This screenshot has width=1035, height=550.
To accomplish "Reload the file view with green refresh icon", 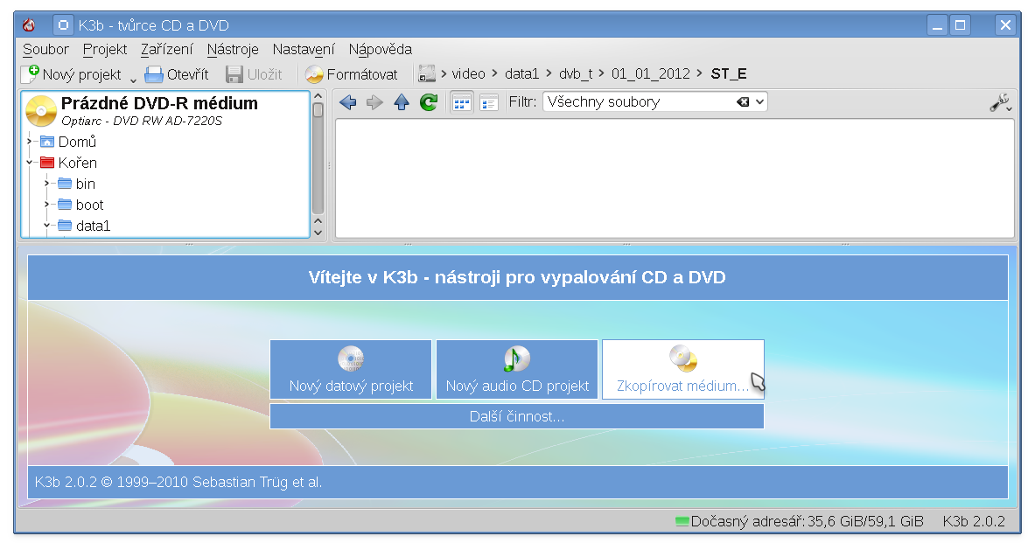I will tap(429, 102).
